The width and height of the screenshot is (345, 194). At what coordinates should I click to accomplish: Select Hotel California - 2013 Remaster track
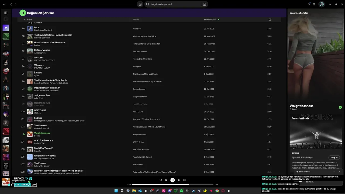coord(50,43)
